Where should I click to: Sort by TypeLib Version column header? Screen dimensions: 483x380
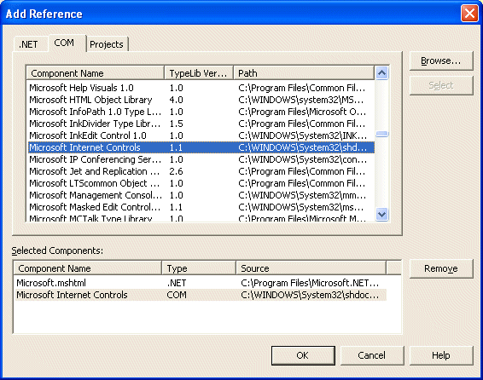(199, 73)
